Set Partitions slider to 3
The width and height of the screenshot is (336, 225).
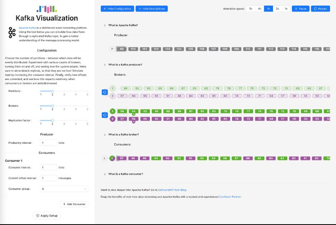tap(64, 91)
